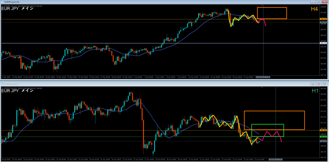329x162 pixels.
Task: Click 186.230 on the H1 price scale
Action: pos(323,157)
